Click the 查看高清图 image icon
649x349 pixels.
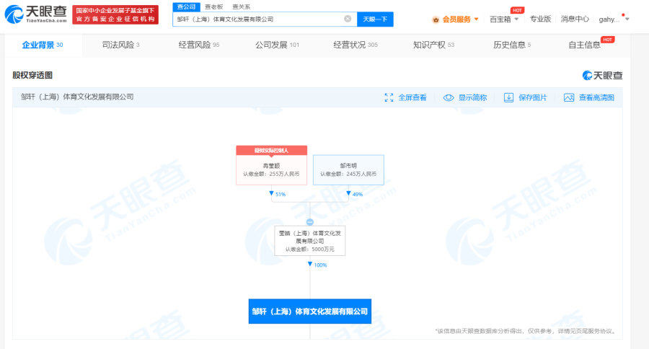(569, 97)
